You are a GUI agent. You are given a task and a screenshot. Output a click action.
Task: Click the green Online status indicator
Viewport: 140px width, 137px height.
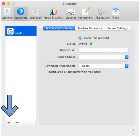tap(91, 44)
